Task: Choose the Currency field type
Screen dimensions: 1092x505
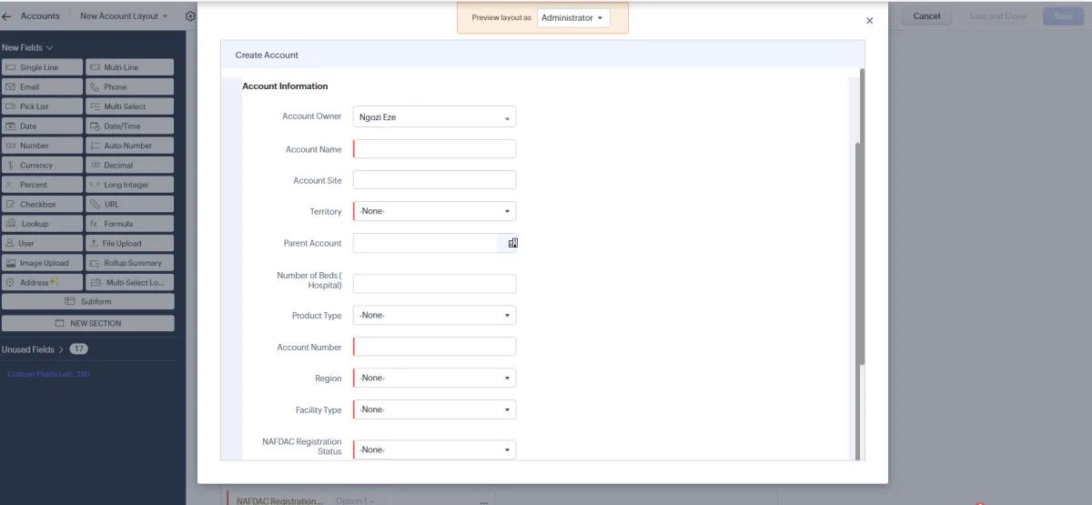Action: [42, 166]
